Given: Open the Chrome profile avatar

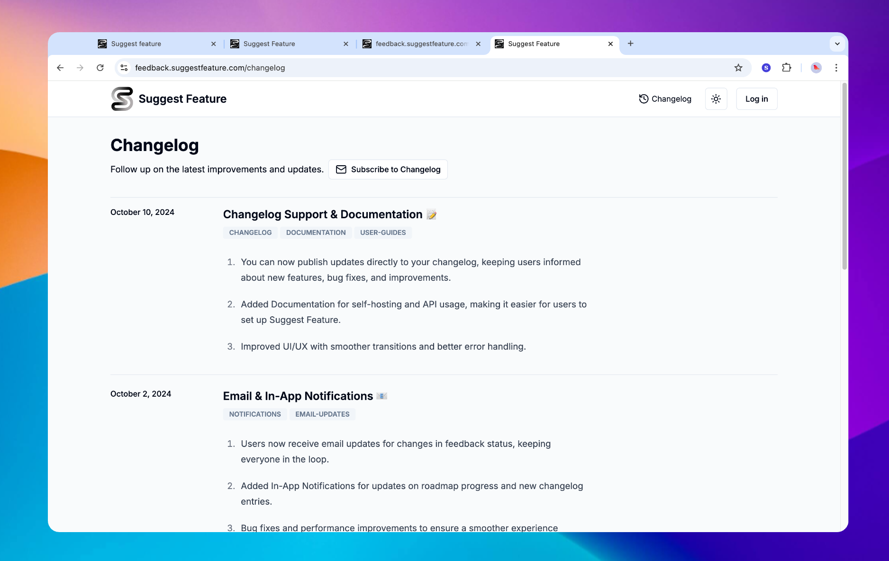Looking at the screenshot, I should click(x=816, y=68).
